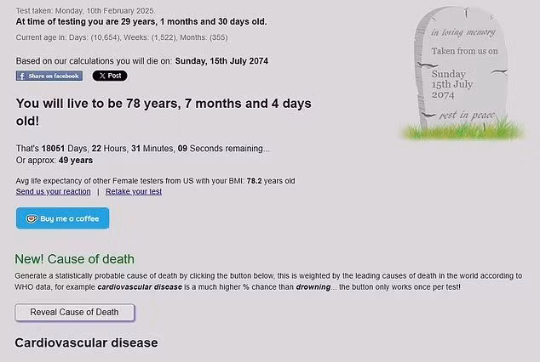Click the At time of testing age line
Image resolution: width=540 pixels, height=362 pixels.
tap(141, 21)
